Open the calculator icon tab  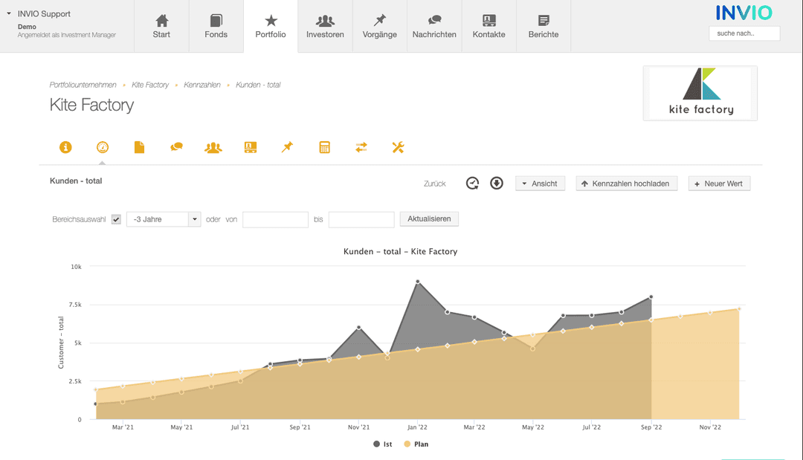[324, 147]
